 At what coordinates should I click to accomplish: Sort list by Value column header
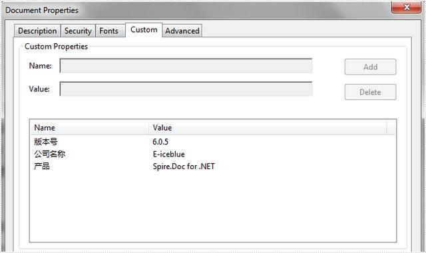(268, 128)
